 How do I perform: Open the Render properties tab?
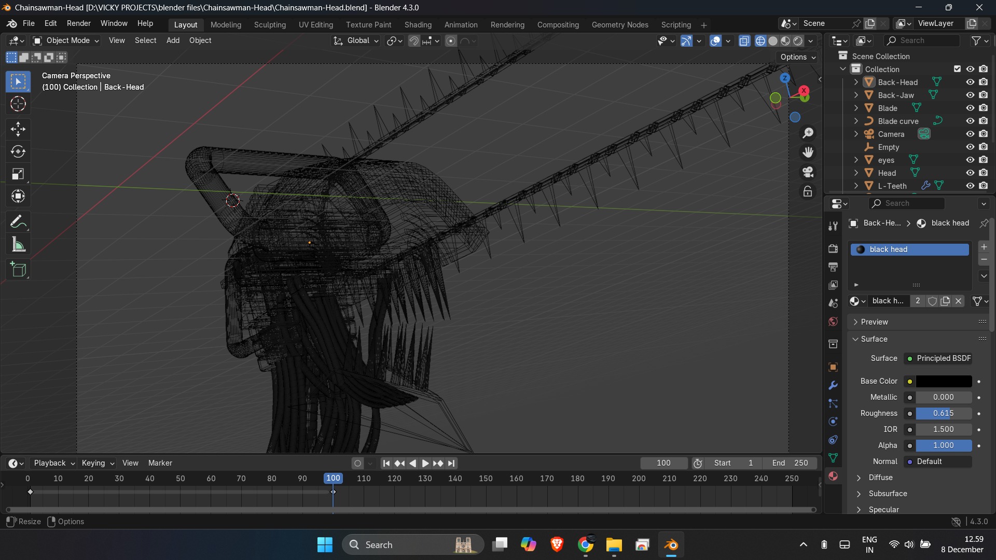tap(833, 248)
